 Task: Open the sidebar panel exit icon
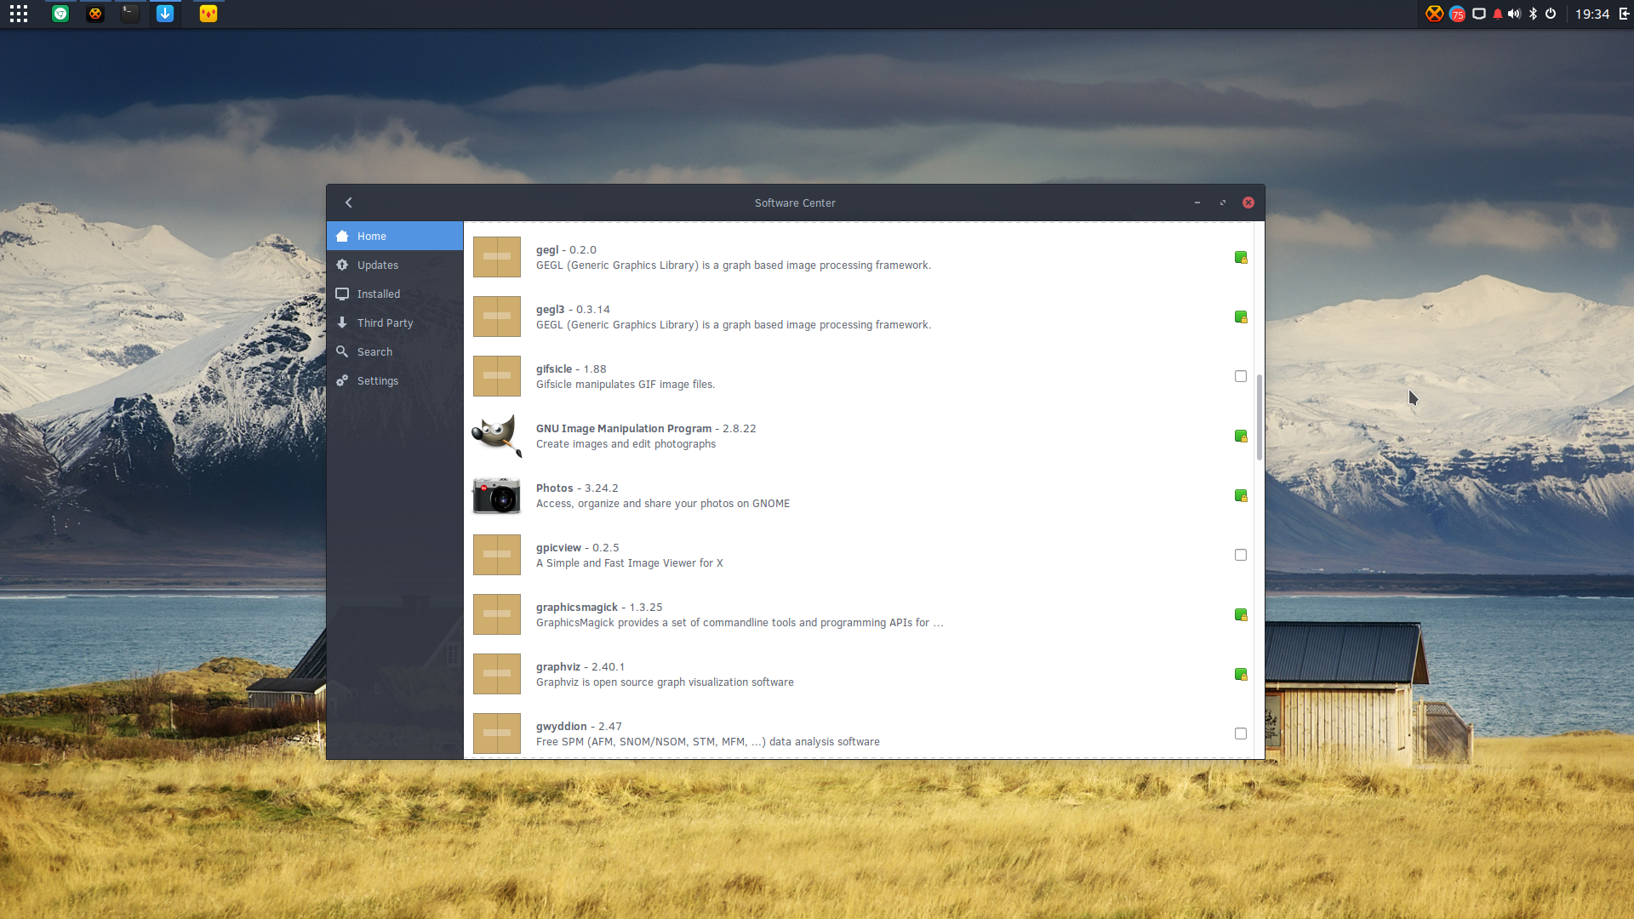pos(1624,14)
